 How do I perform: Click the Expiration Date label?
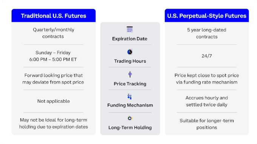pos(130,39)
